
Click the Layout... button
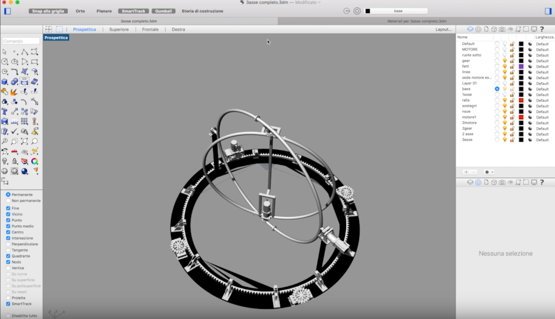click(x=443, y=29)
